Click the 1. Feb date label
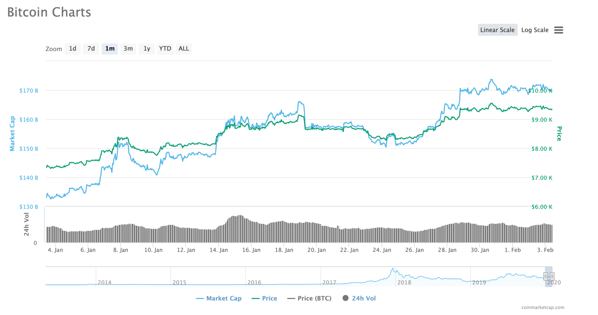Image resolution: width=598 pixels, height=315 pixels. (x=512, y=250)
